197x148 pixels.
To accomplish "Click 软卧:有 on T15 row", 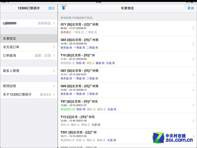I will (x=81, y=63).
